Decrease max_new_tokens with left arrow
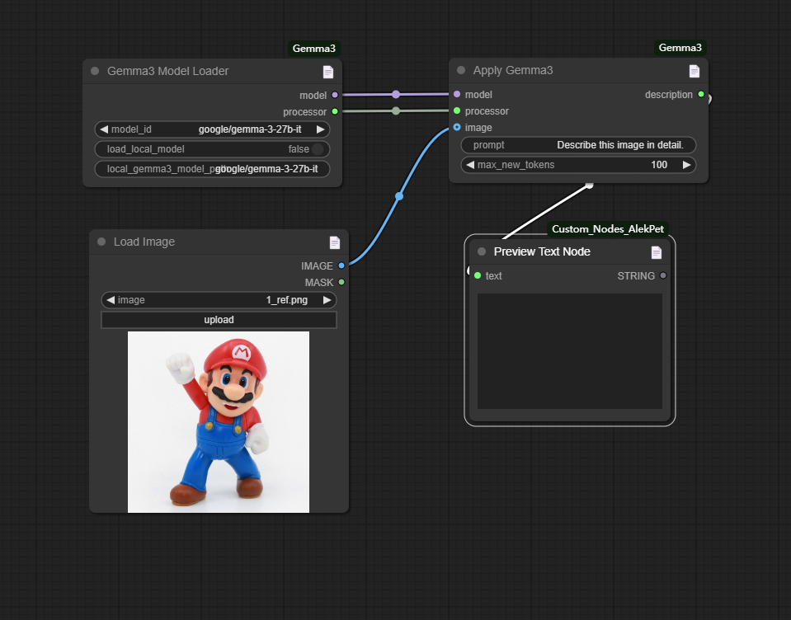Image resolution: width=791 pixels, height=620 pixels. 470,165
